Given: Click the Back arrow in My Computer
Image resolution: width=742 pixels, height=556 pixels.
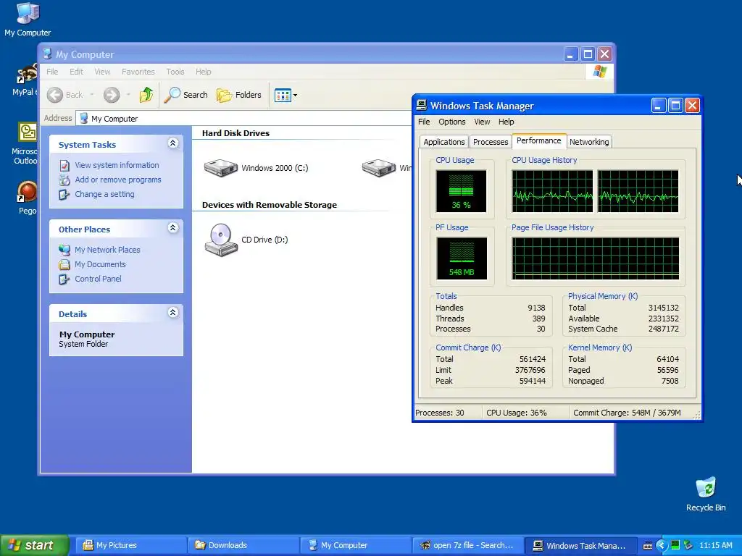Looking at the screenshot, I should [x=65, y=95].
